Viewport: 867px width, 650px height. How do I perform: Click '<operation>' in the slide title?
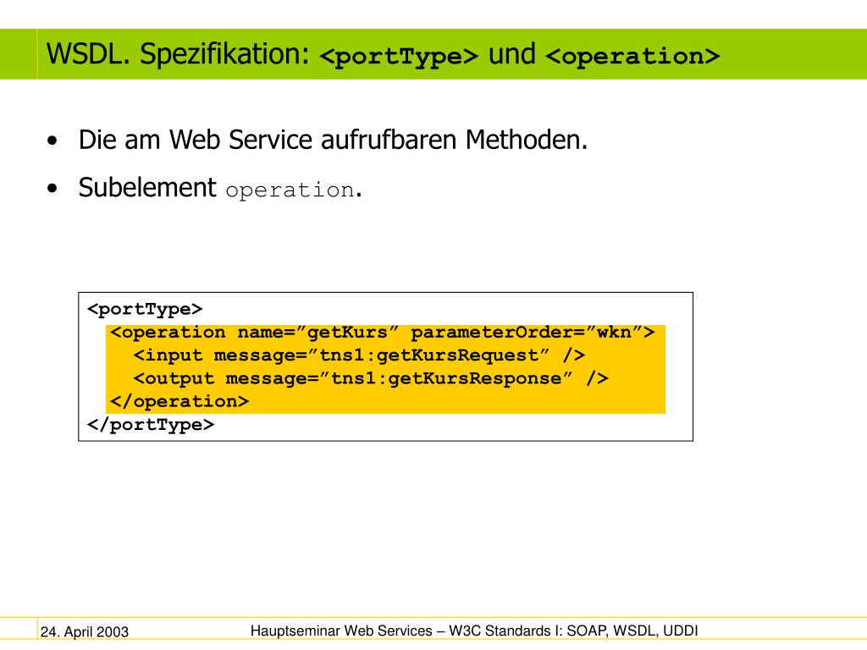coord(632,56)
